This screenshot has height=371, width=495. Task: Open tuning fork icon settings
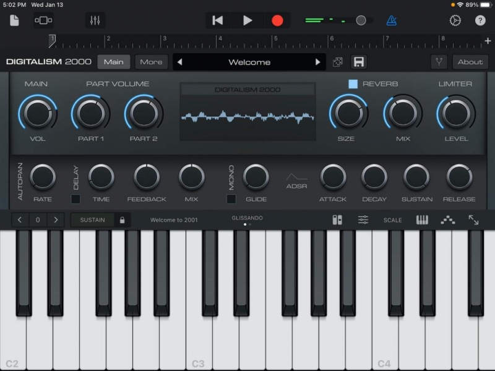pyautogui.click(x=439, y=62)
